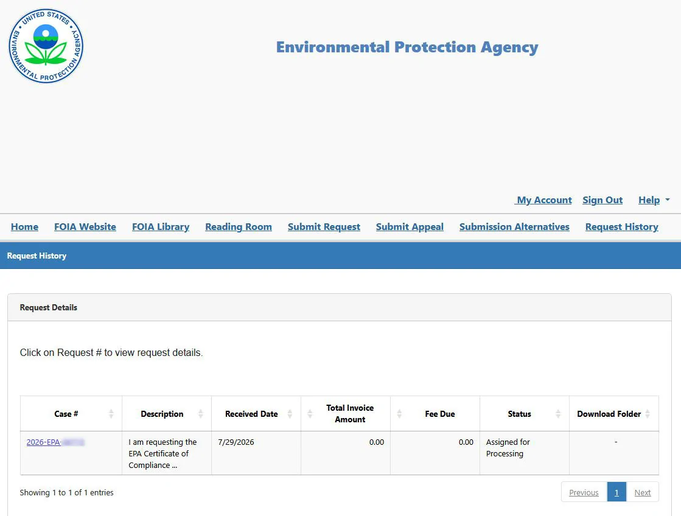Click the Next pagination button

tap(642, 492)
